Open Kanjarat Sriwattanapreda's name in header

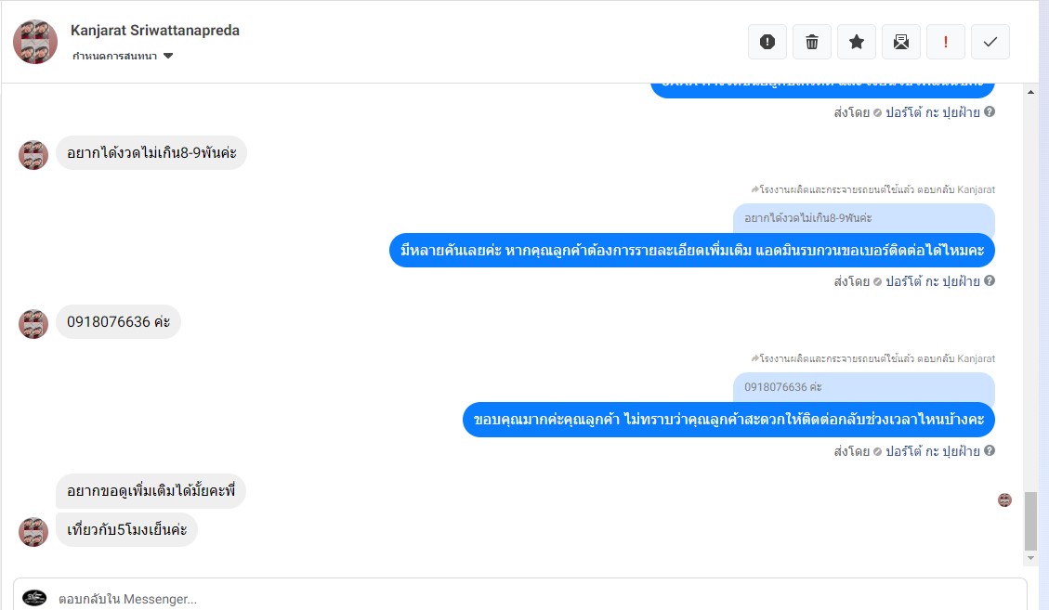(x=155, y=31)
